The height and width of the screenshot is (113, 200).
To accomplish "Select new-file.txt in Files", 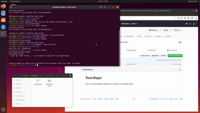I will [x=38, y=82].
